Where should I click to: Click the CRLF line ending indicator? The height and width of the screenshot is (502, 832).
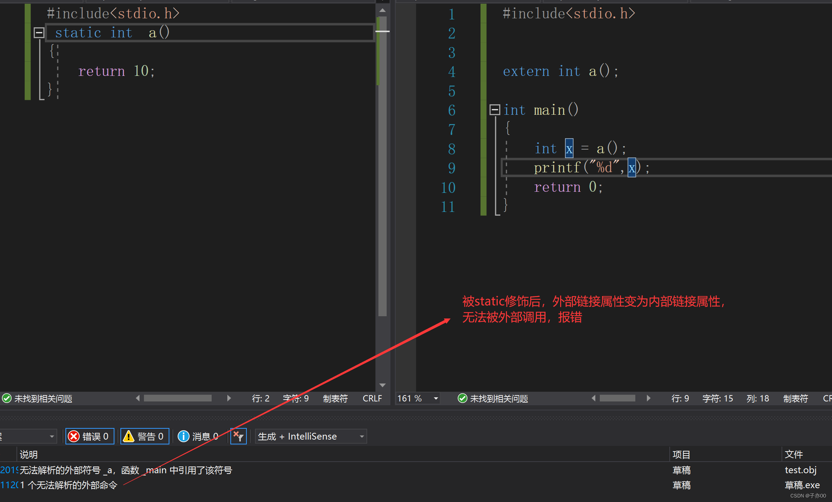(372, 398)
